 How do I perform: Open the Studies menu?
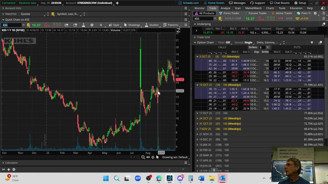point(152,25)
